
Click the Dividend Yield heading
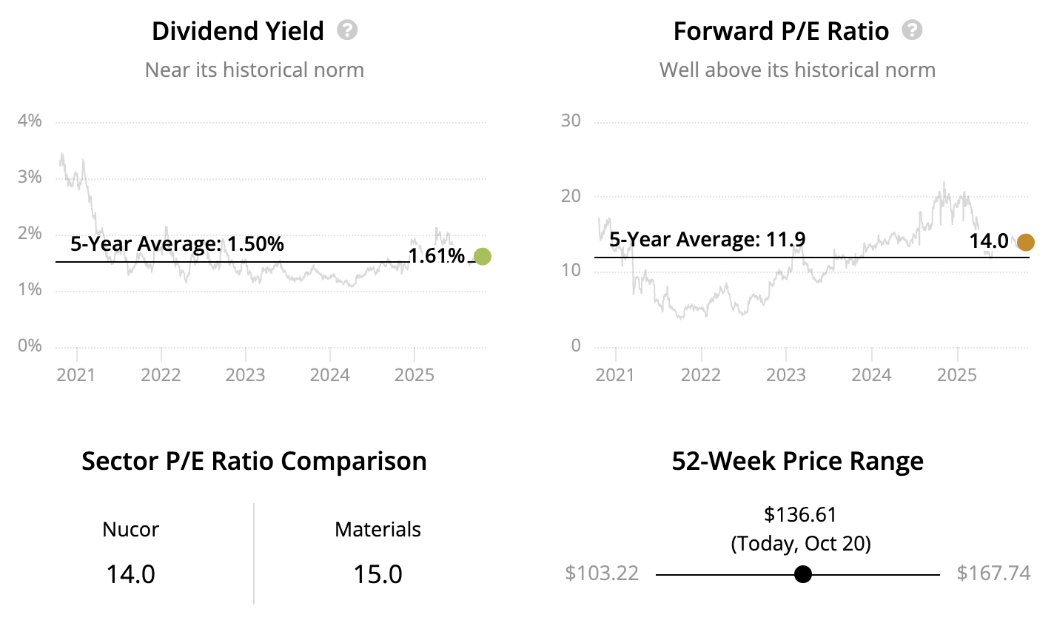pos(238,31)
